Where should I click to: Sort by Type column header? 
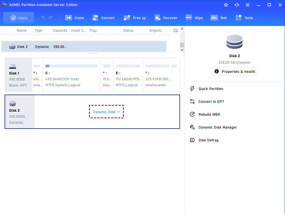[x=38, y=31]
